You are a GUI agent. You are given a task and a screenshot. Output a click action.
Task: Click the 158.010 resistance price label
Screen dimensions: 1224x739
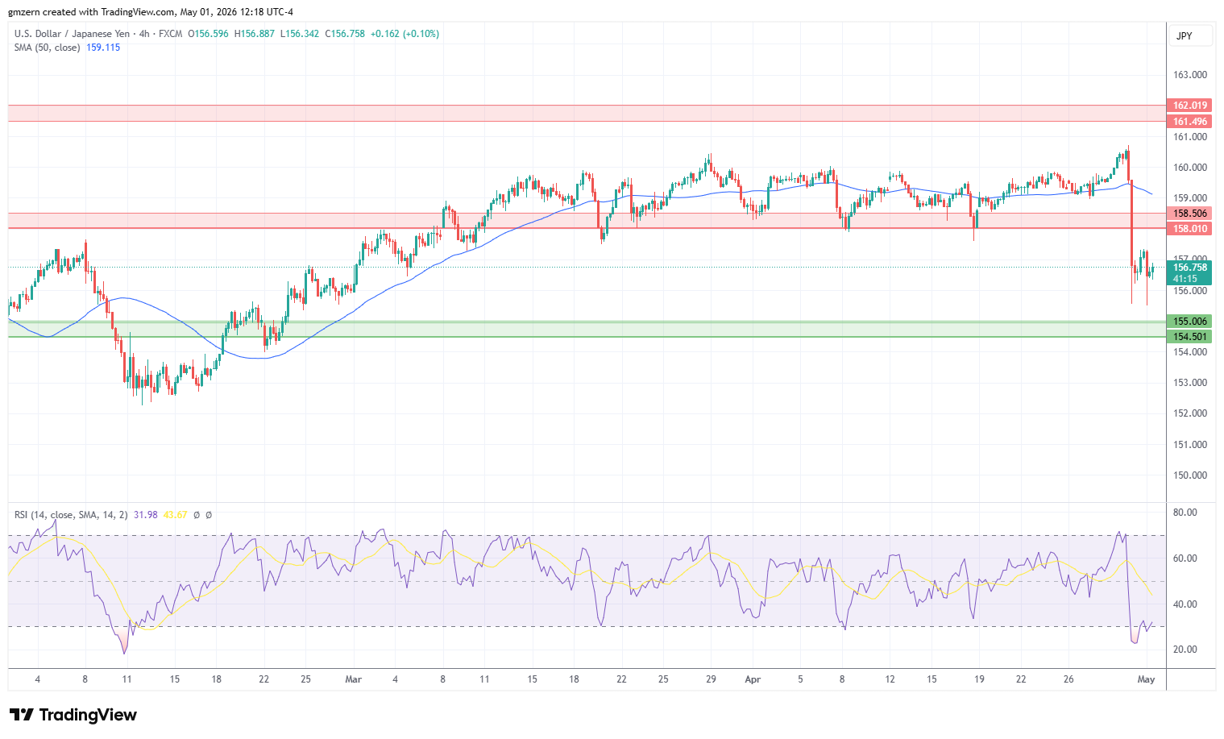click(x=1189, y=229)
